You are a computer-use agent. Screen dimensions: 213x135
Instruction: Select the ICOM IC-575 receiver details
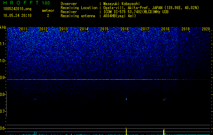tap(136, 12)
